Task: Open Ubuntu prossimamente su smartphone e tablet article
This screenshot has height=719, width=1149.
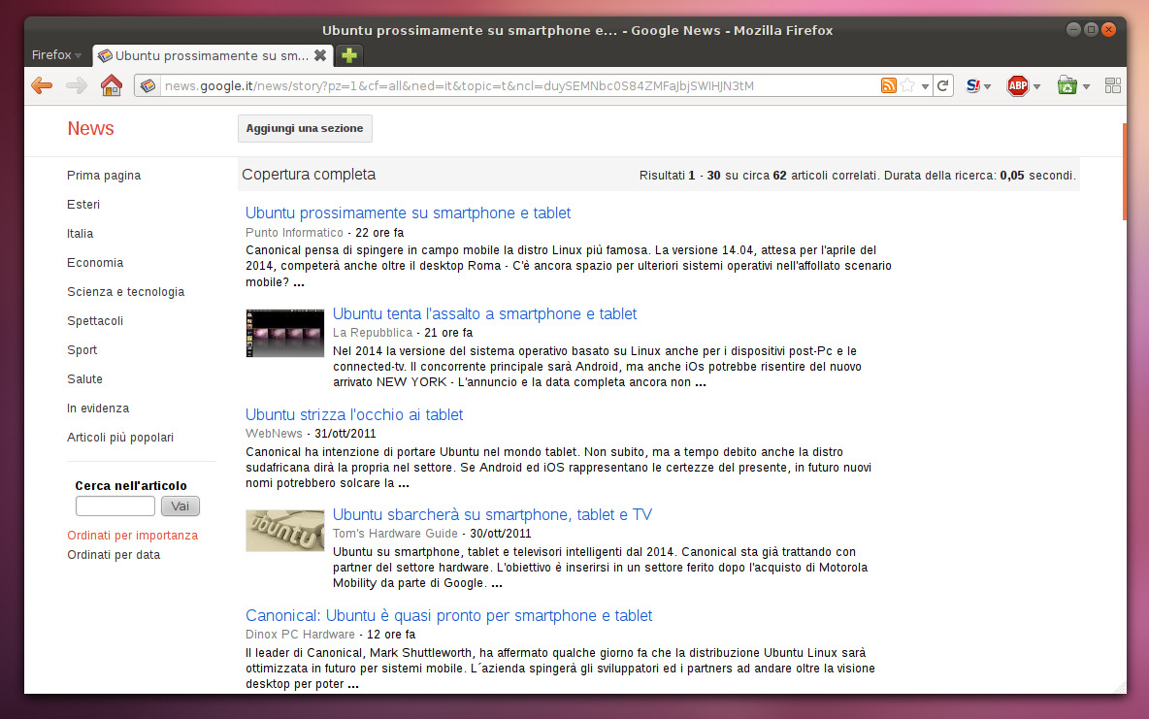Action: (x=409, y=213)
